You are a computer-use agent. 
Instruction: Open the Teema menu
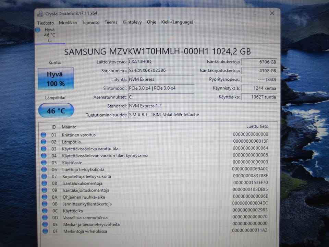pos(111,22)
